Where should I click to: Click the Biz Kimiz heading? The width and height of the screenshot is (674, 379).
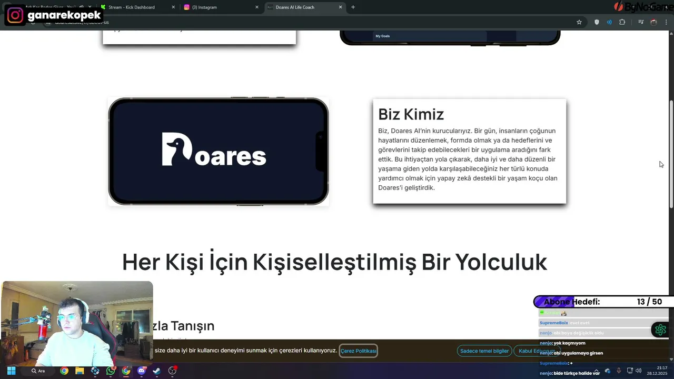point(411,114)
